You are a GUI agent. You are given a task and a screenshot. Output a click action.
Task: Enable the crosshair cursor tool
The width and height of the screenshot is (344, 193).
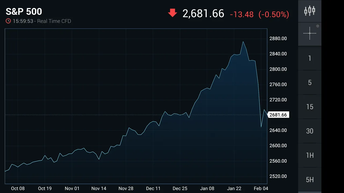(x=310, y=34)
